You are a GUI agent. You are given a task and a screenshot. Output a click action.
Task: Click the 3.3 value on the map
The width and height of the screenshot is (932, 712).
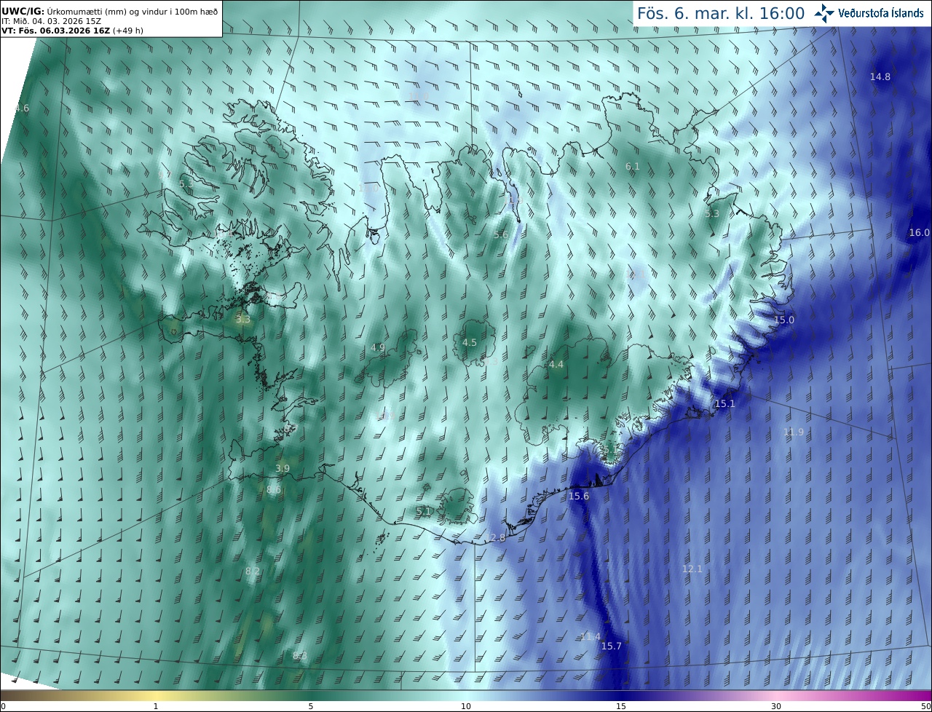tap(242, 319)
